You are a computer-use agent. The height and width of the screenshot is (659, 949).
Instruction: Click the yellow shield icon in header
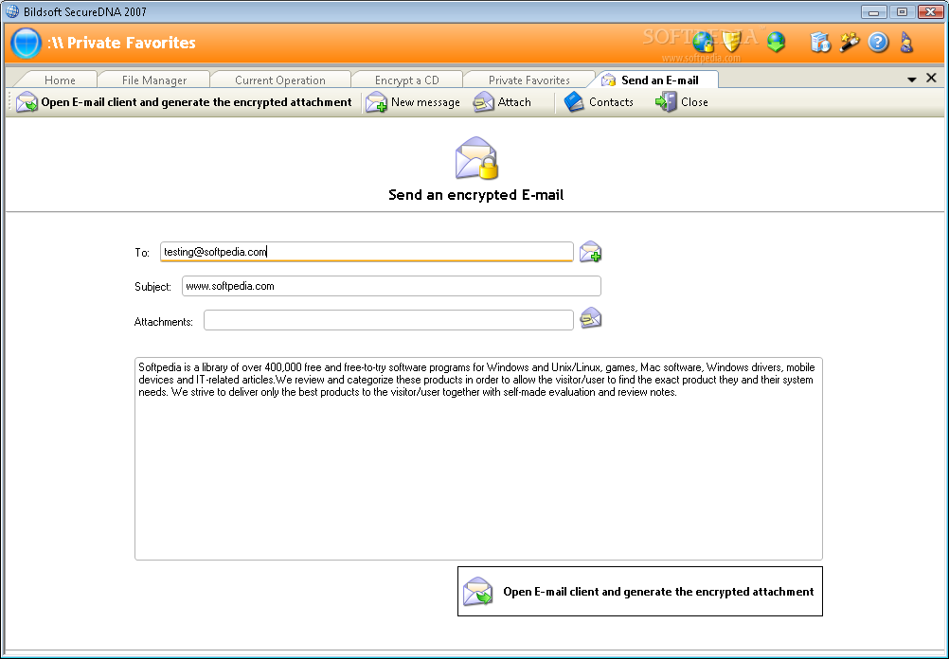(x=732, y=43)
